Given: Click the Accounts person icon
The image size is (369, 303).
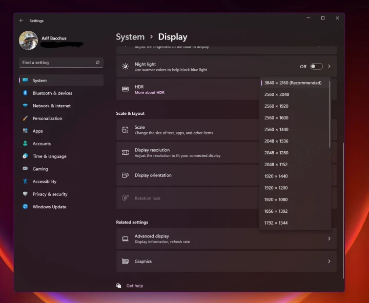Looking at the screenshot, I should (25, 144).
